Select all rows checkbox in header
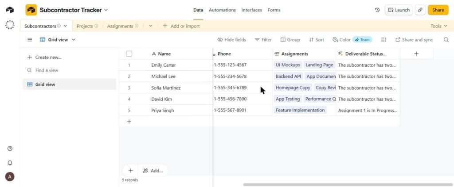 pos(129,53)
